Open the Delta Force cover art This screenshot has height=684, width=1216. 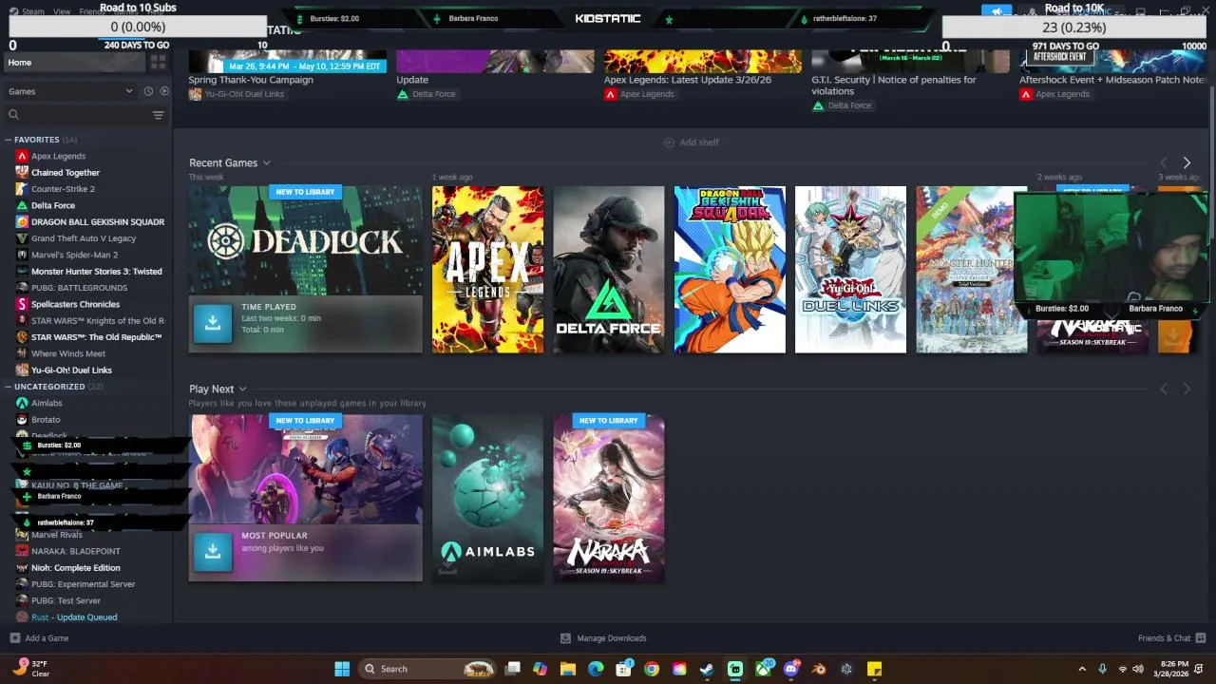(x=609, y=270)
